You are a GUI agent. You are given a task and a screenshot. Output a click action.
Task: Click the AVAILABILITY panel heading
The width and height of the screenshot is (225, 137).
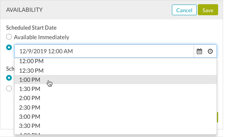[24, 10]
